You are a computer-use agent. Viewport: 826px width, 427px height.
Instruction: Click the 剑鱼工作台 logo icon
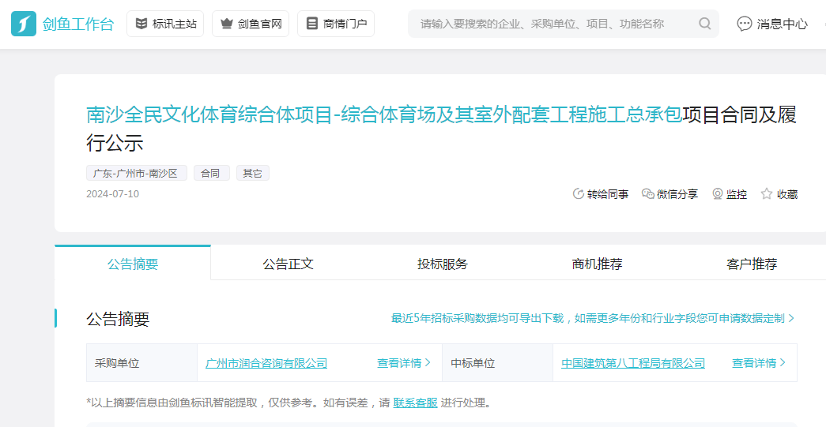pos(24,24)
